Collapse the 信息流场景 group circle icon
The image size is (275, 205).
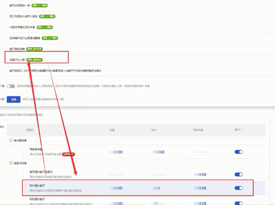11,163
